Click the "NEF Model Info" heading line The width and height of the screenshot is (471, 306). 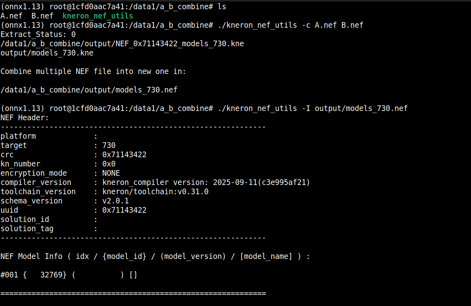tap(155, 256)
